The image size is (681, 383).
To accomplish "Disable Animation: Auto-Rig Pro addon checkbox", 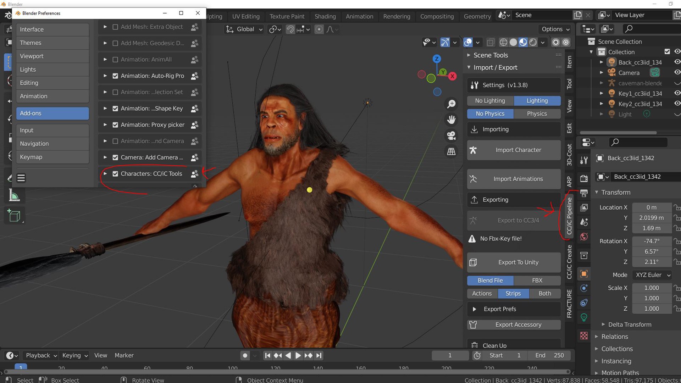I will [x=115, y=76].
